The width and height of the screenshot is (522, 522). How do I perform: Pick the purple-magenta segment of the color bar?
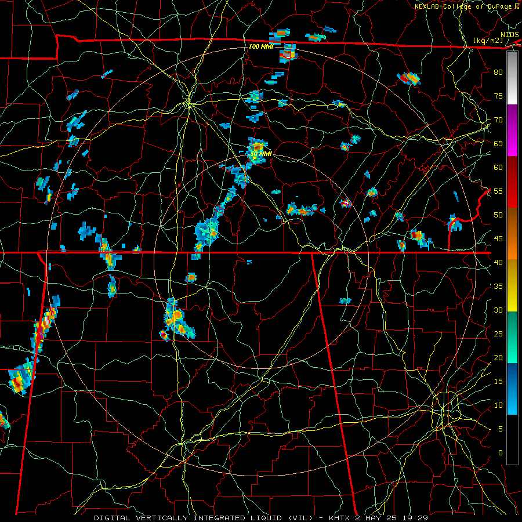click(x=512, y=130)
